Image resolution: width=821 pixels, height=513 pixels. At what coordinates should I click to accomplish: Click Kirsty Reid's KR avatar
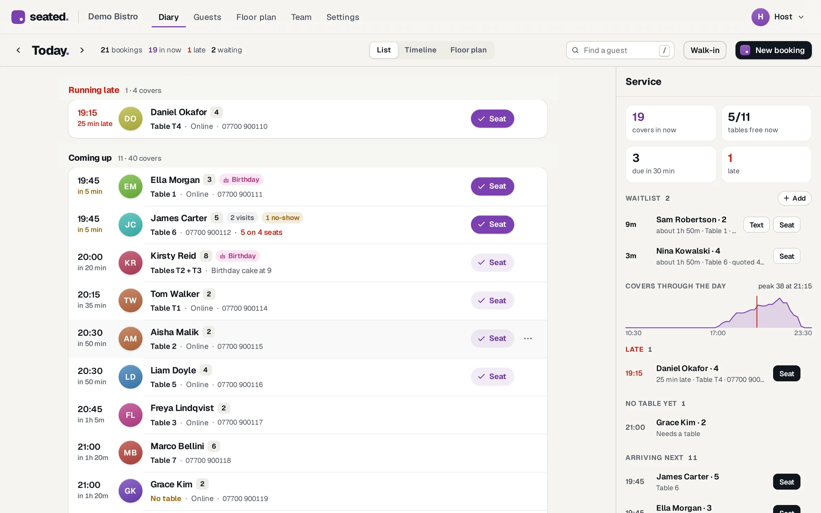point(130,263)
